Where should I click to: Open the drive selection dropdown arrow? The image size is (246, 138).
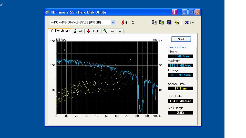tap(113, 22)
